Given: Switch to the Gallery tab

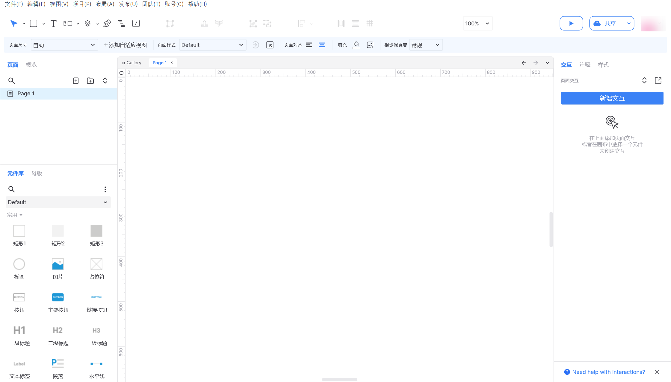Looking at the screenshot, I should click(132, 63).
